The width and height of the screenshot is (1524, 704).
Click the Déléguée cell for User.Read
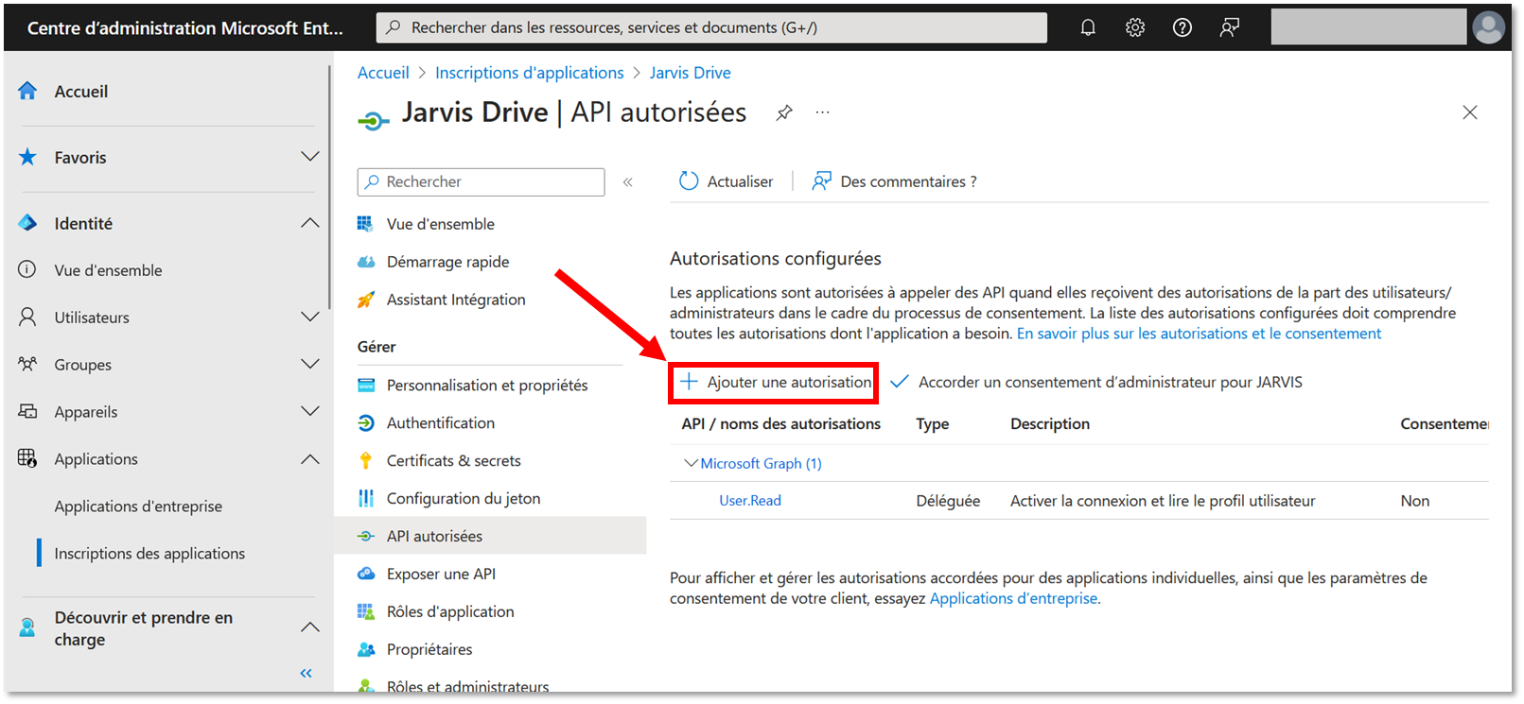click(948, 501)
